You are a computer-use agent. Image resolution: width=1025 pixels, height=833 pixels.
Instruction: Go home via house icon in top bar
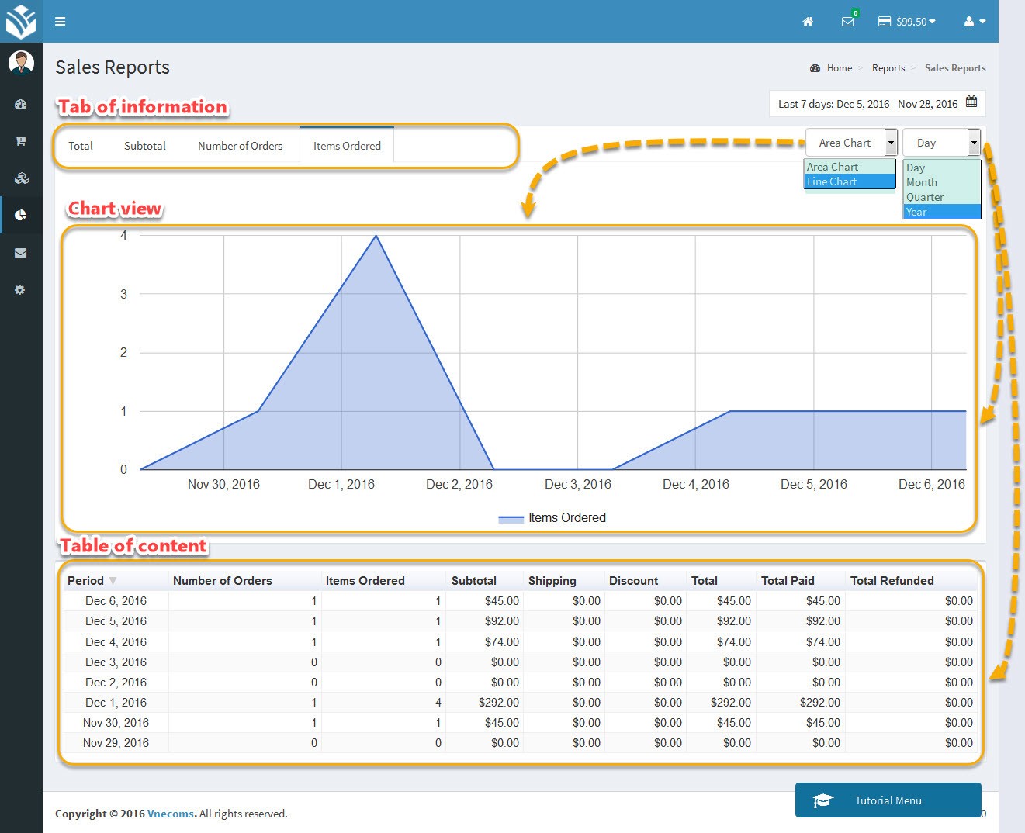click(808, 22)
